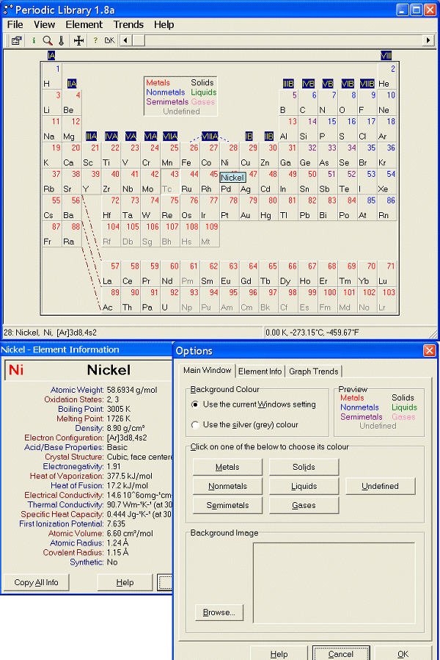Screen dimensions: 440x660
Task: Click Metals label in the table legend
Action: tap(158, 82)
